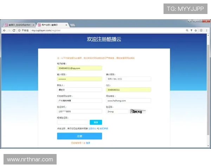Reload the page with refresh icon
Image resolution: width=211 pixels, height=168 pixels.
14,30
